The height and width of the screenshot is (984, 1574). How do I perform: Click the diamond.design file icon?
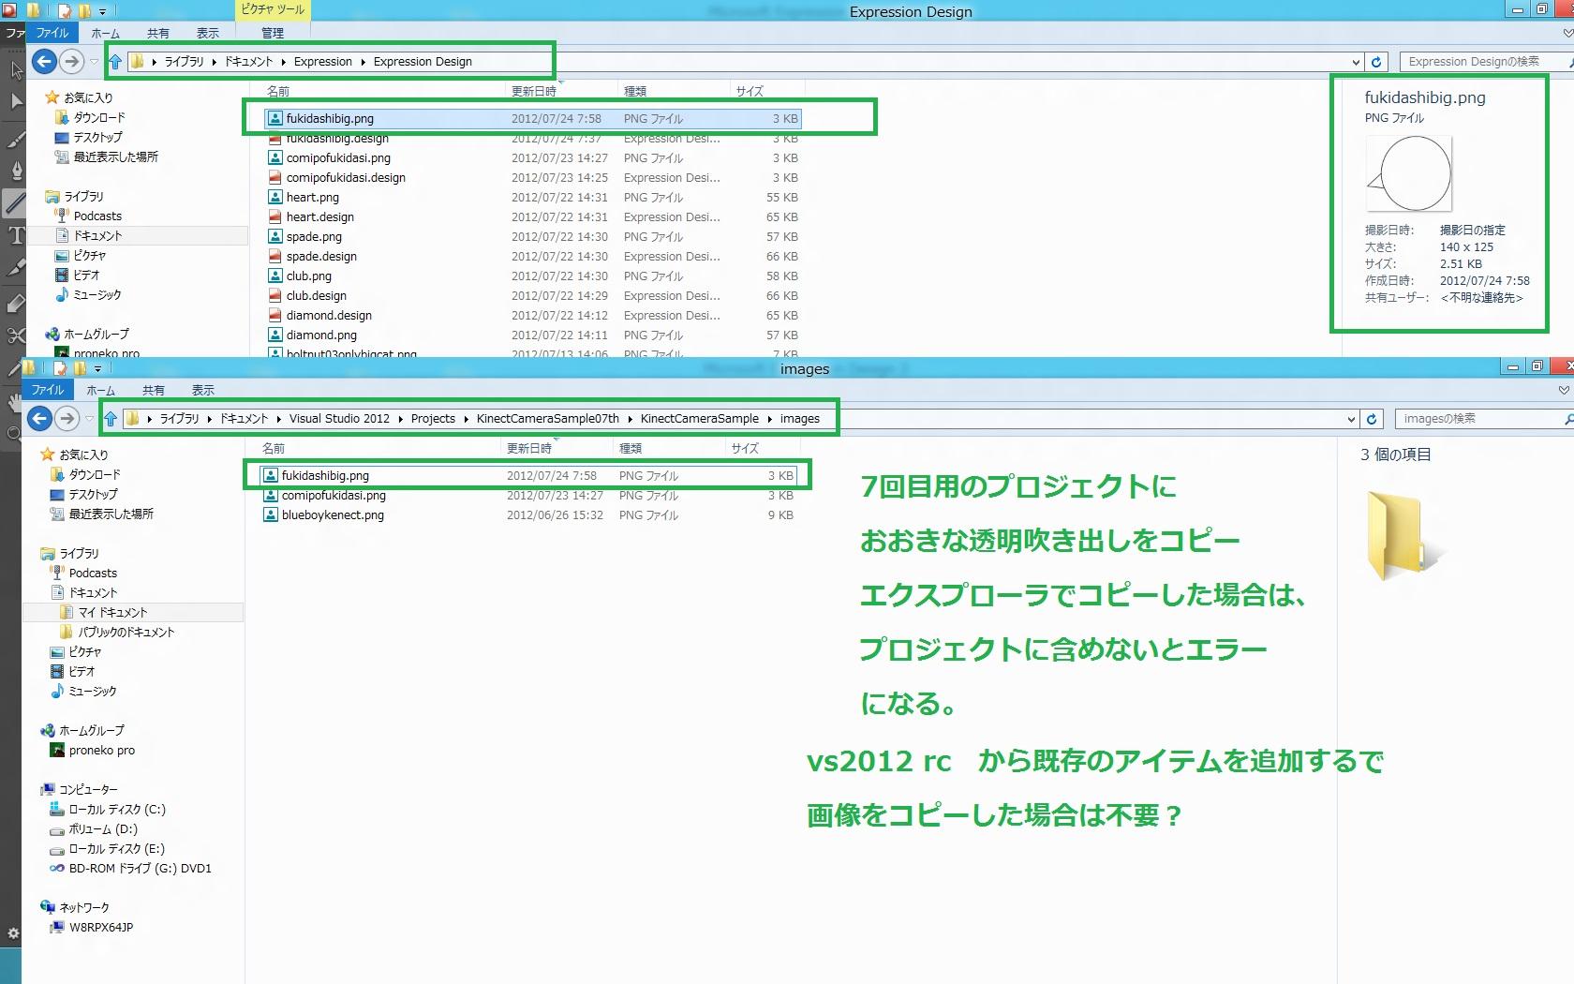pos(275,316)
